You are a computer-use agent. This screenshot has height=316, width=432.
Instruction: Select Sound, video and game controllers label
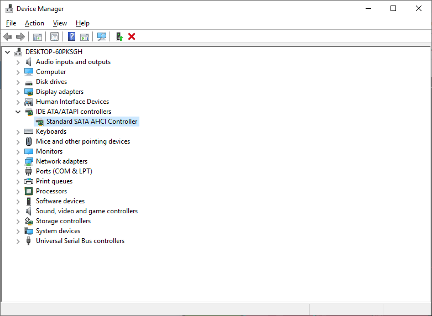coord(87,211)
